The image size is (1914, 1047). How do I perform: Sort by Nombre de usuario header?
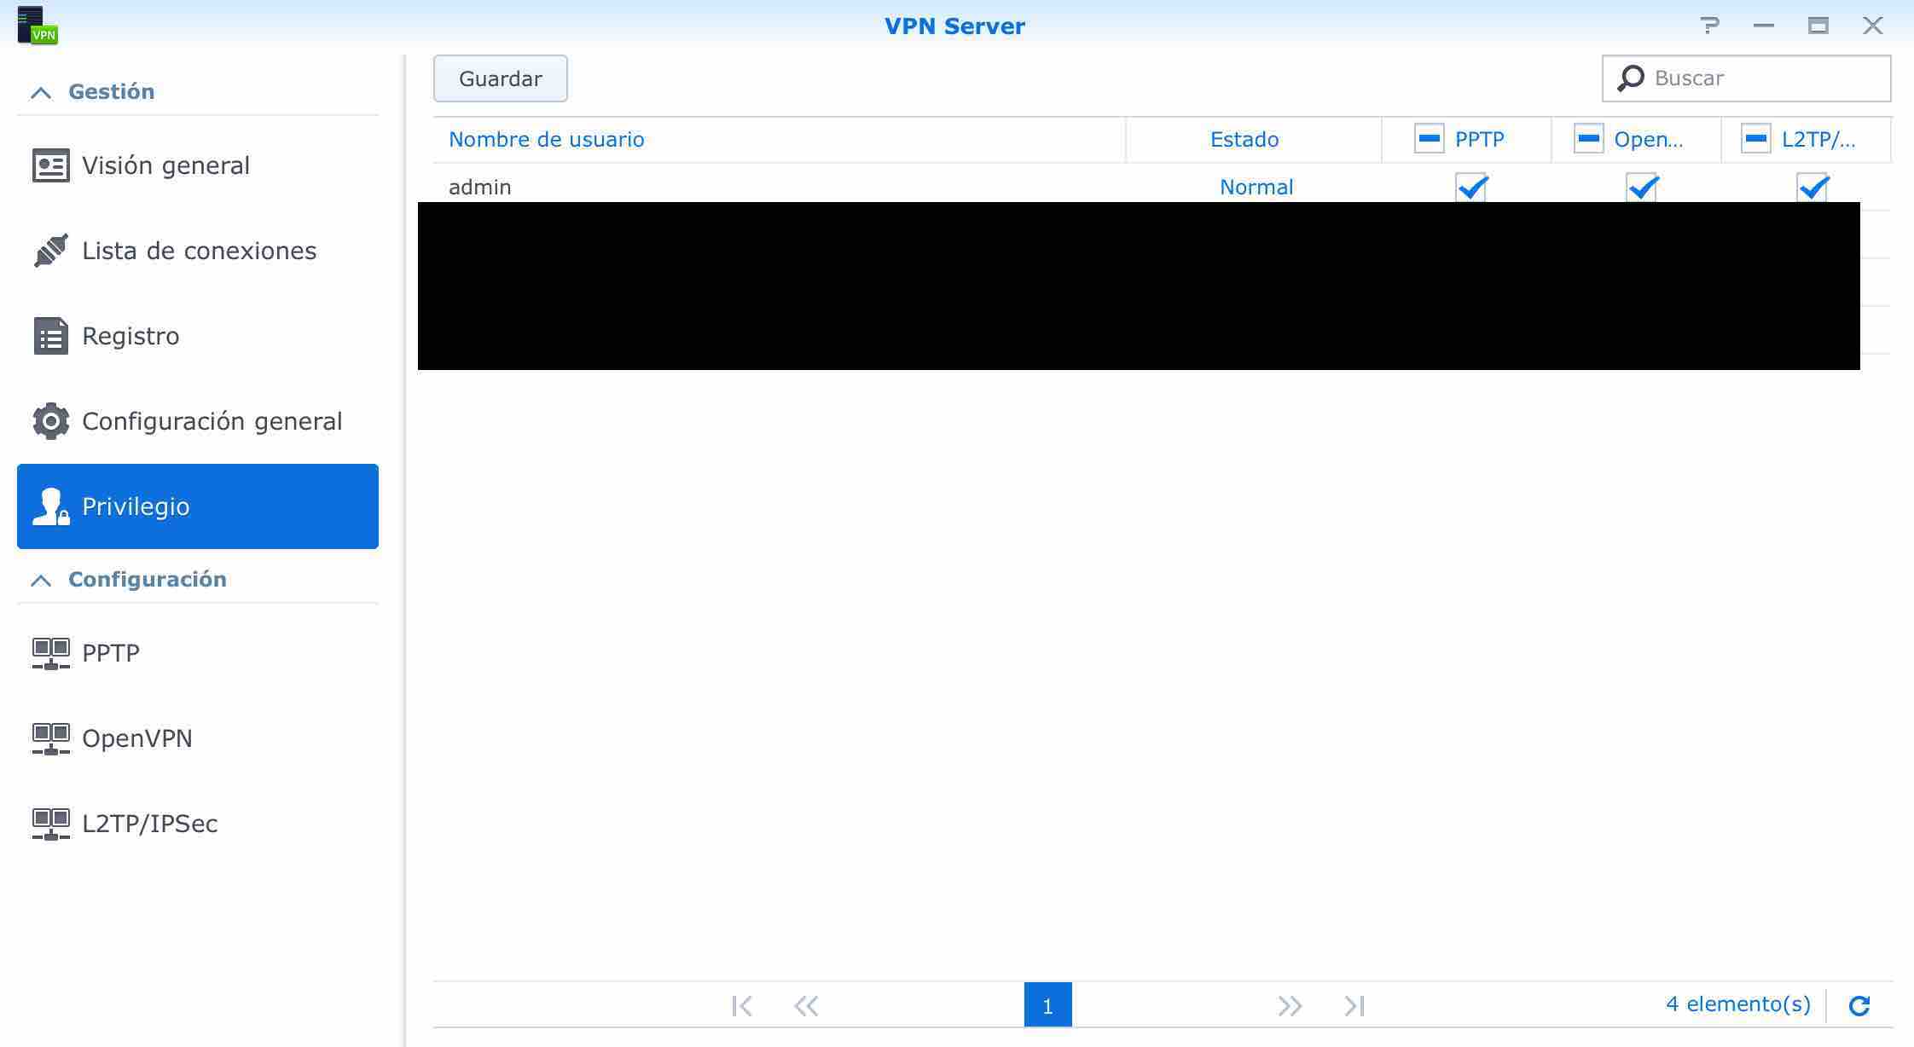(x=546, y=139)
